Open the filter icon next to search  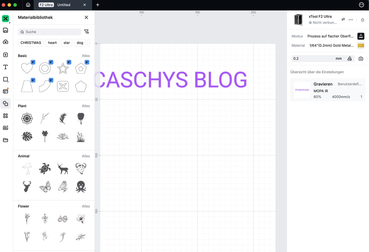coord(86,32)
